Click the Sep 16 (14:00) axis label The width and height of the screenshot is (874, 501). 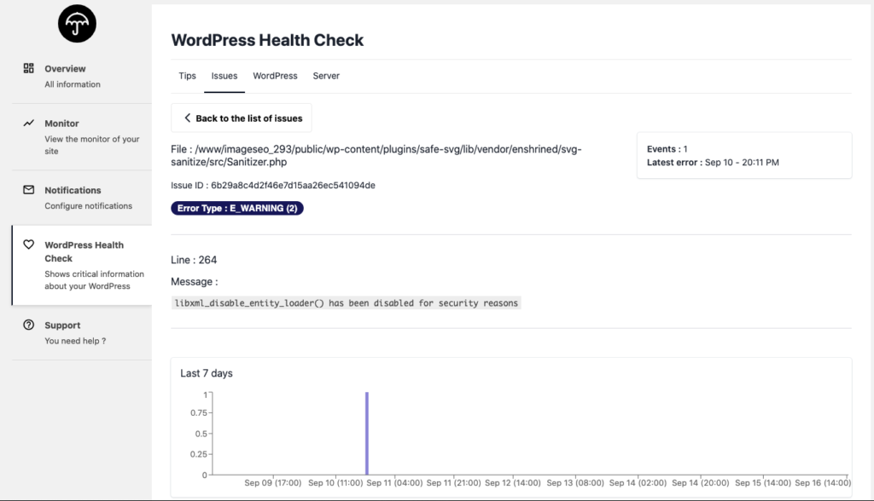click(823, 482)
